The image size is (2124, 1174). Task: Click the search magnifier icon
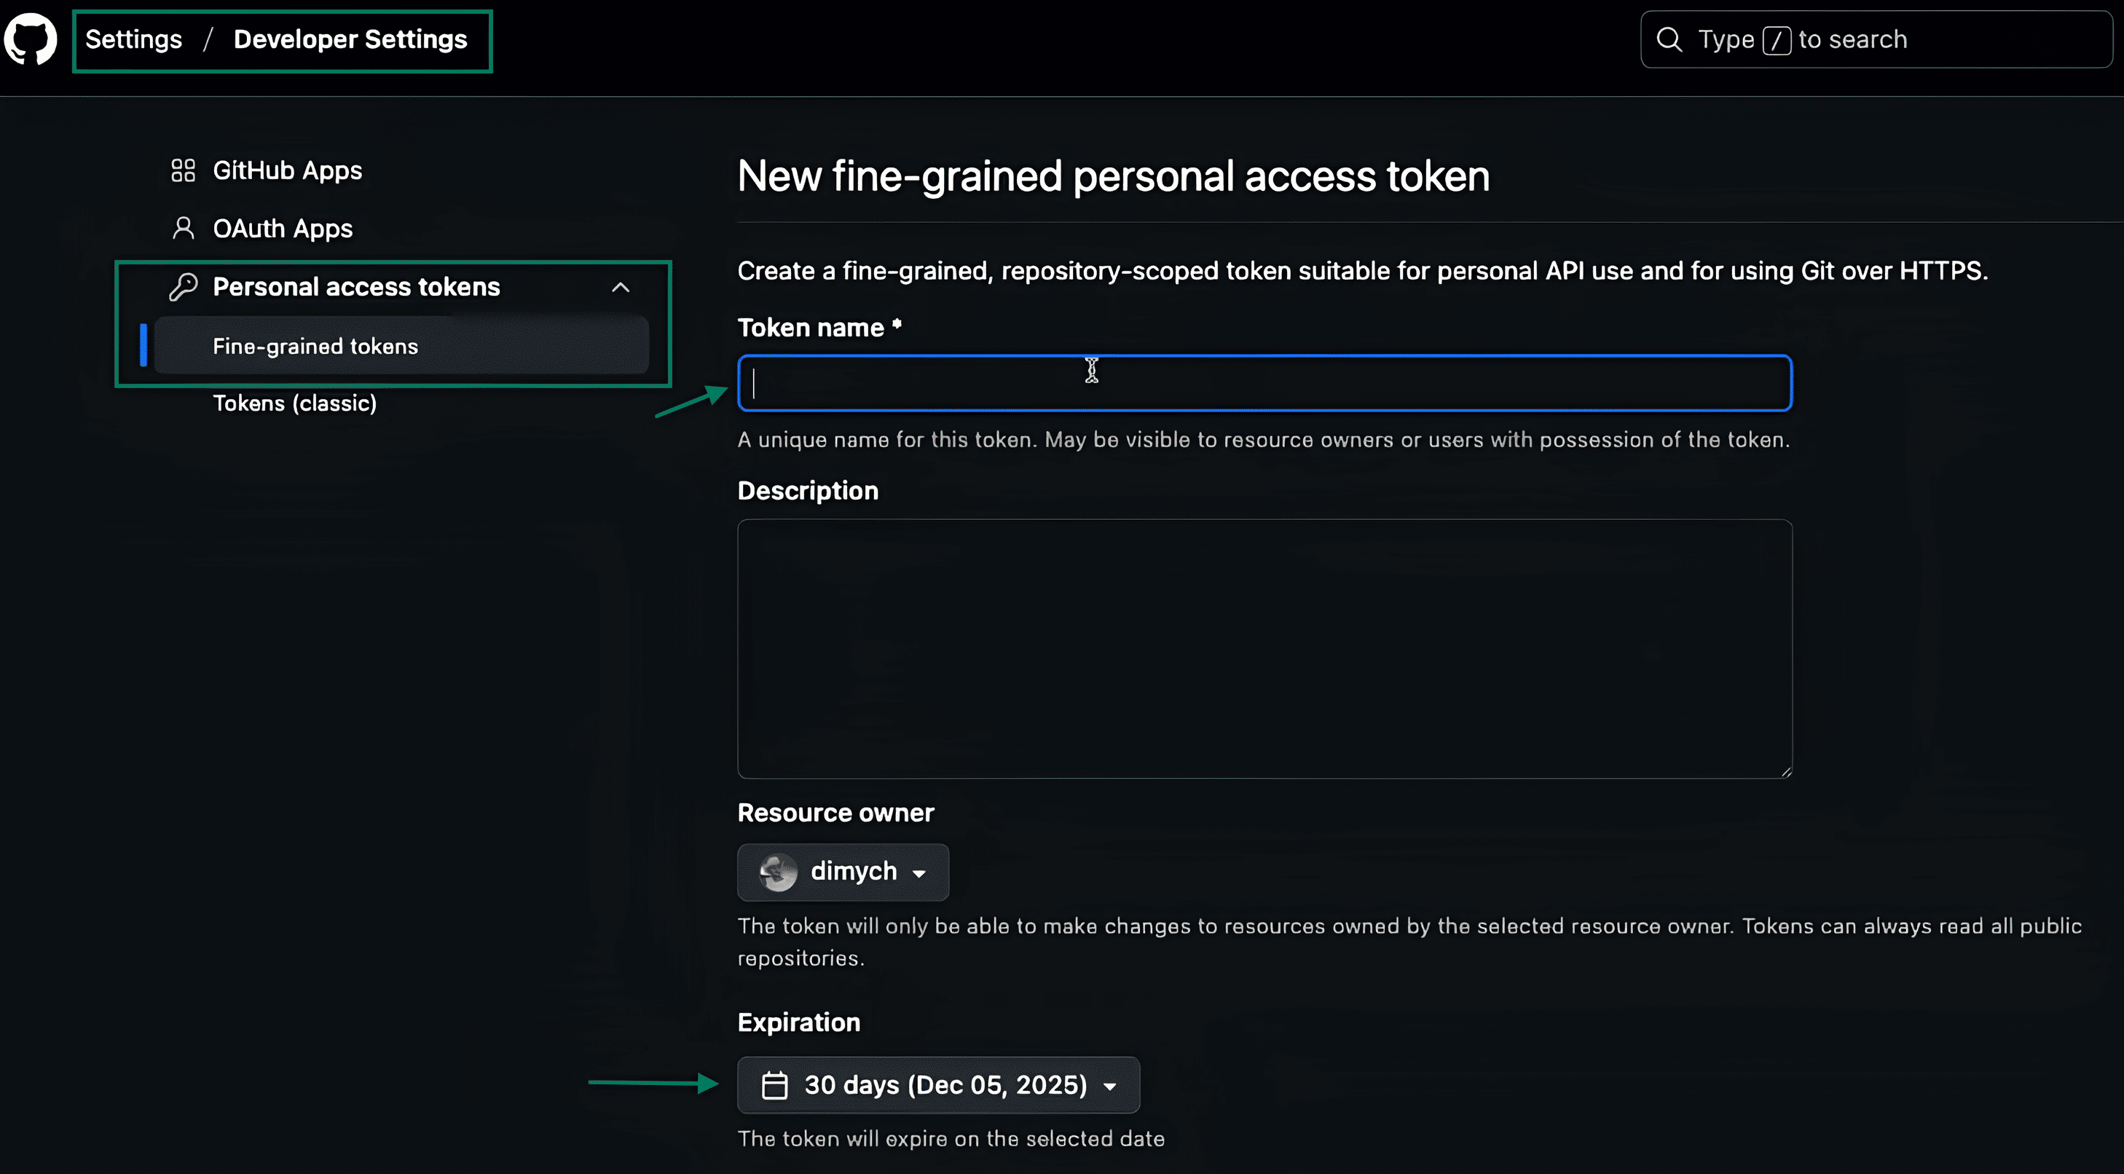pos(1669,39)
